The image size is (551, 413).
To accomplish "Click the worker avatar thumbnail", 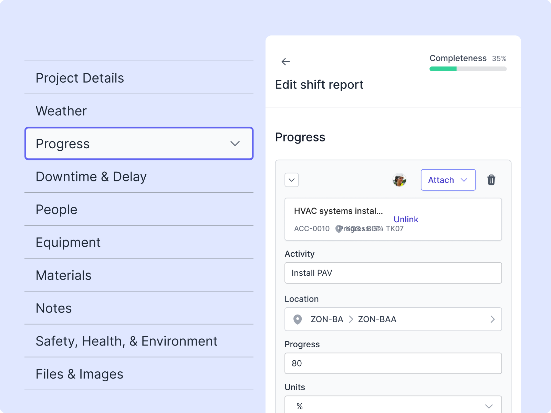I will coord(399,180).
